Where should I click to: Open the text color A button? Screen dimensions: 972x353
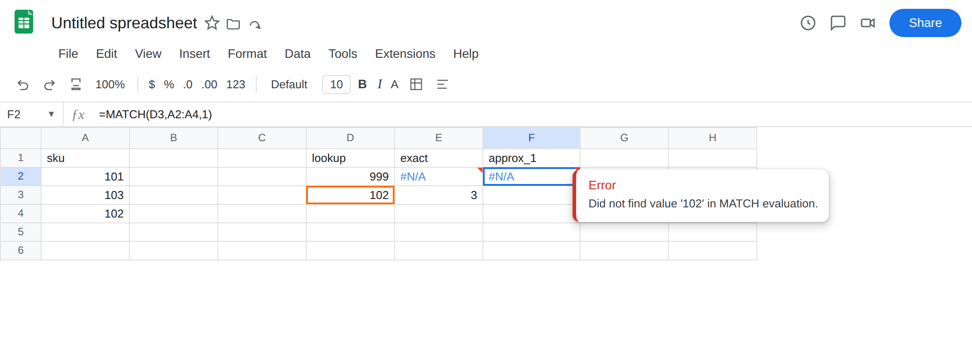point(395,84)
